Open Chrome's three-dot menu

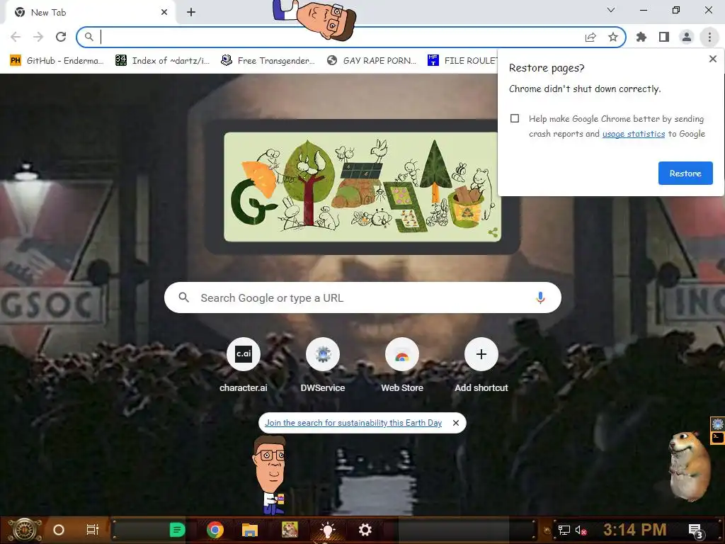[709, 37]
